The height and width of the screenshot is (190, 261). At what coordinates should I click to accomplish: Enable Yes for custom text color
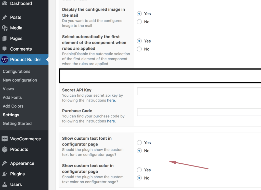(139, 170)
